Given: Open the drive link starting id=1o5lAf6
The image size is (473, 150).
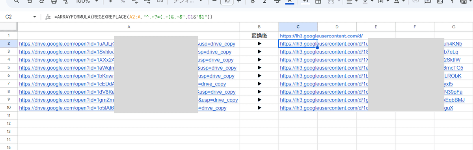Looking at the screenshot, I should pyautogui.click(x=67, y=108).
